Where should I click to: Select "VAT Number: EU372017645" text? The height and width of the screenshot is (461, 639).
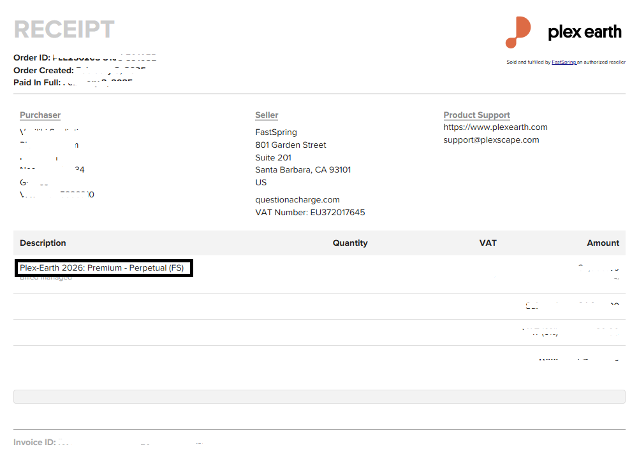(310, 213)
